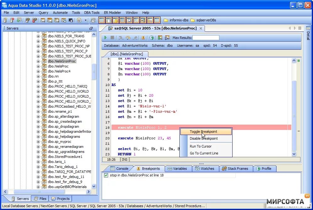Select dbo.nn in the tree
This screenshot has width=313, height=210.
[53, 76]
